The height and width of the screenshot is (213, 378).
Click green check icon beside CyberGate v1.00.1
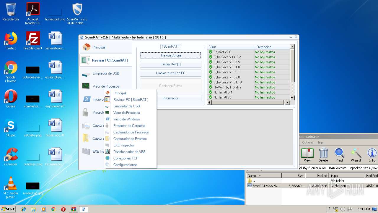click(x=211, y=72)
